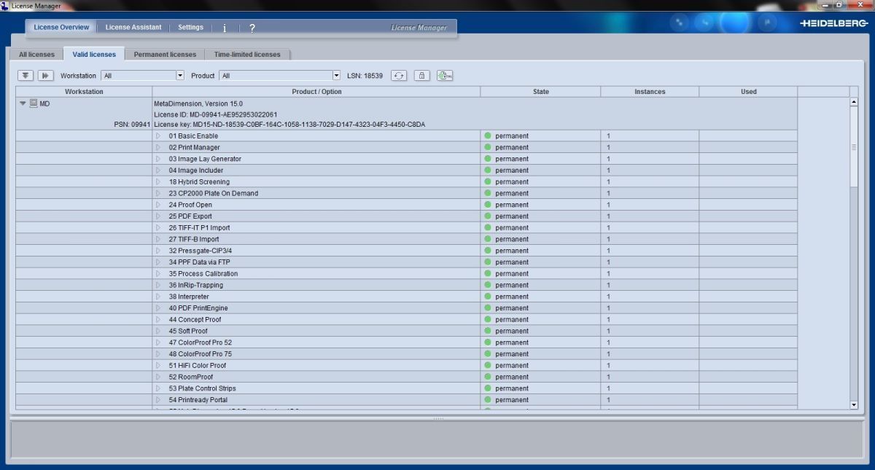Viewport: 875px width, 470px height.
Task: Click the refresh licenses icon
Action: [x=399, y=75]
